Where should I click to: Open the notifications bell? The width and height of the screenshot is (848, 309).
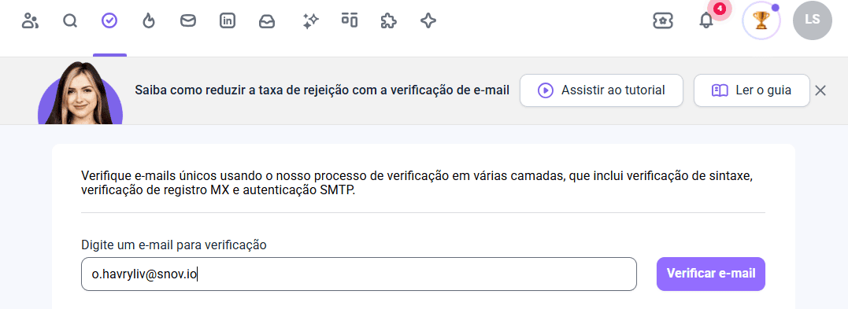(706, 21)
